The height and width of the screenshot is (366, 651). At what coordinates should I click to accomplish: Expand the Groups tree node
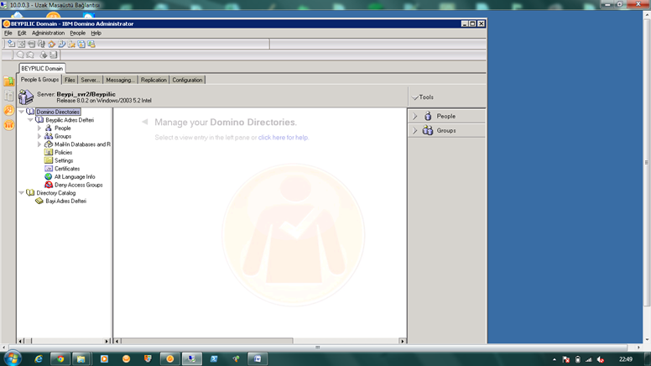[x=39, y=136]
